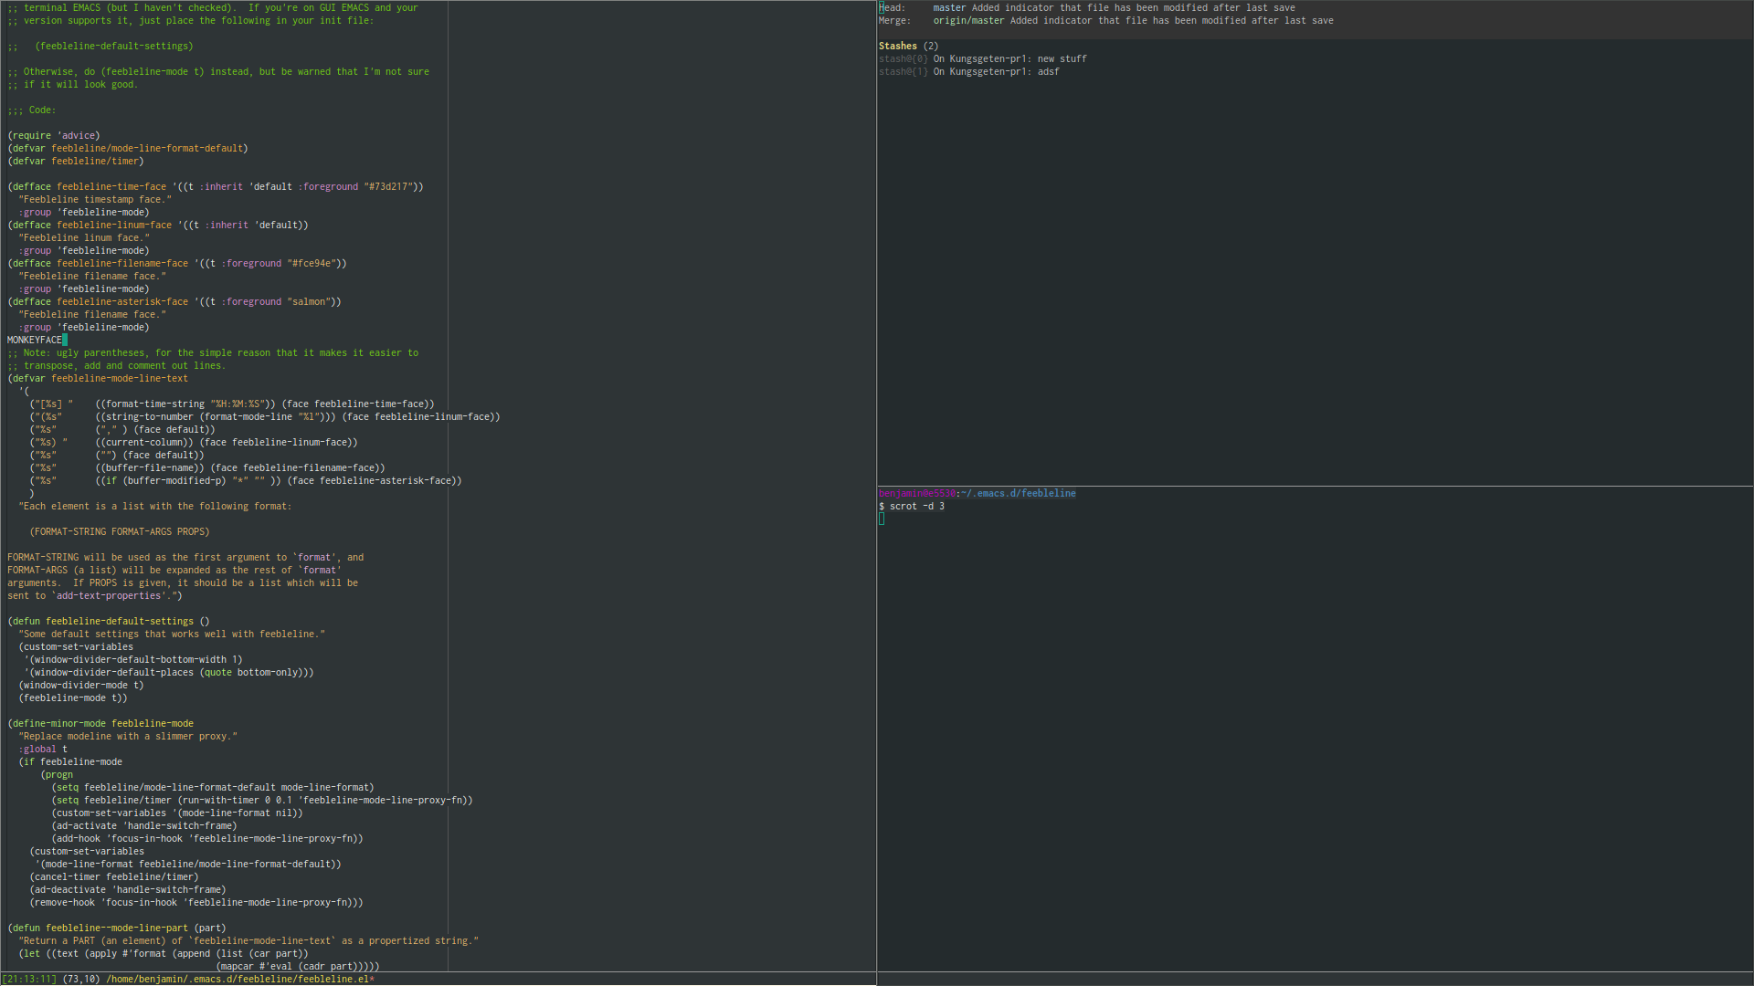Viewport: 1754px width, 986px height.
Task: Click the modified asterisk after feebleline.el
Action: coord(372,979)
